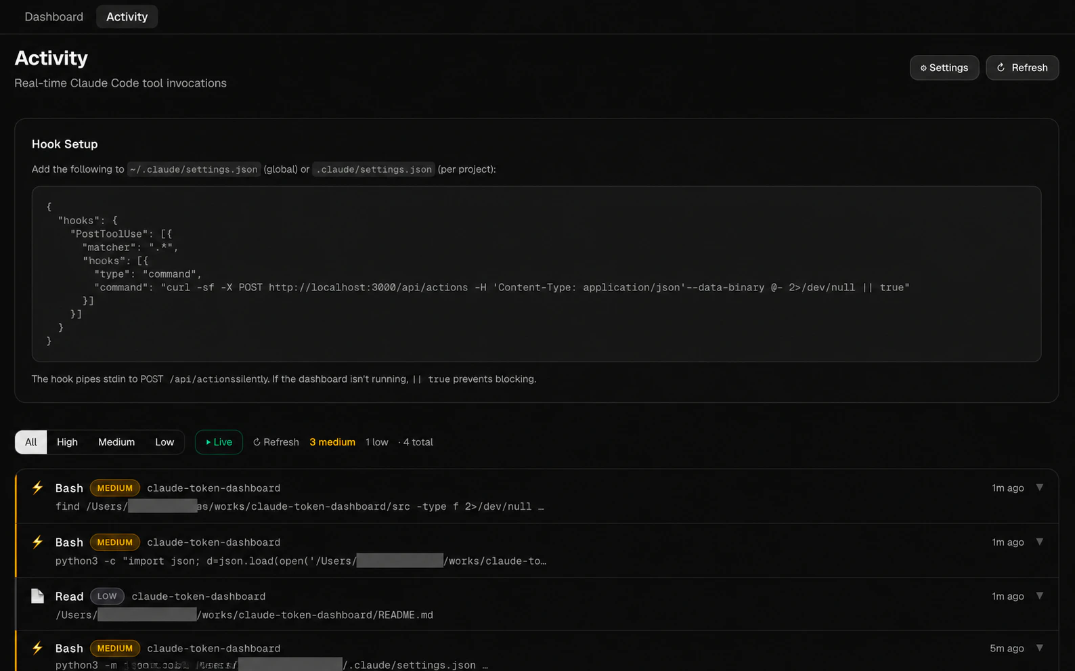Open the Settings button
This screenshot has height=671, width=1075.
pos(944,68)
